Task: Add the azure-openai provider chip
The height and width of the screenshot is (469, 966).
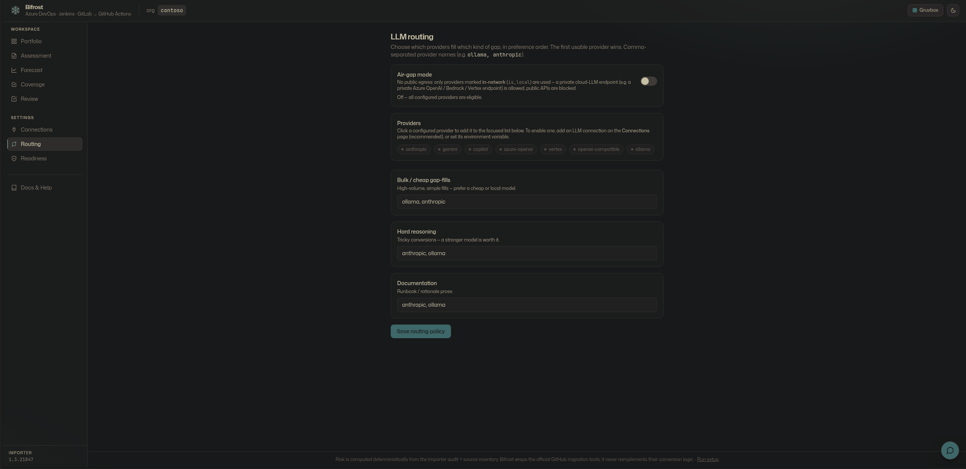Action: (x=516, y=149)
